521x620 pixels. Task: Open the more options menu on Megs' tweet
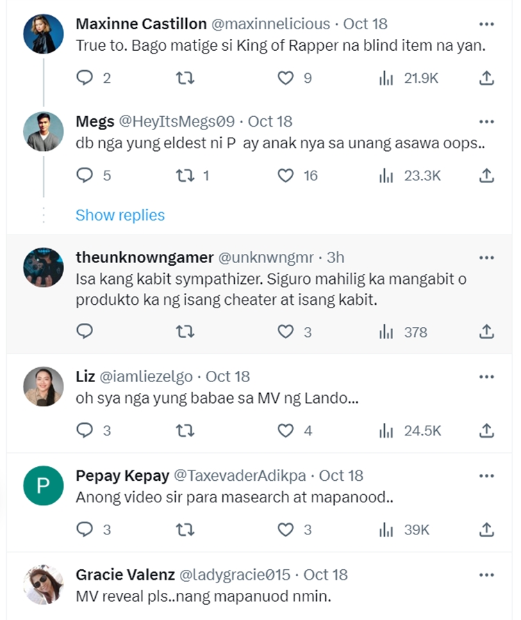point(486,120)
